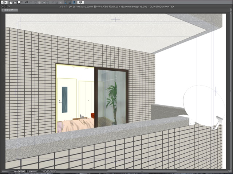Click the Fill toolbar icon
233x174 pixels.
[x=43, y=3]
